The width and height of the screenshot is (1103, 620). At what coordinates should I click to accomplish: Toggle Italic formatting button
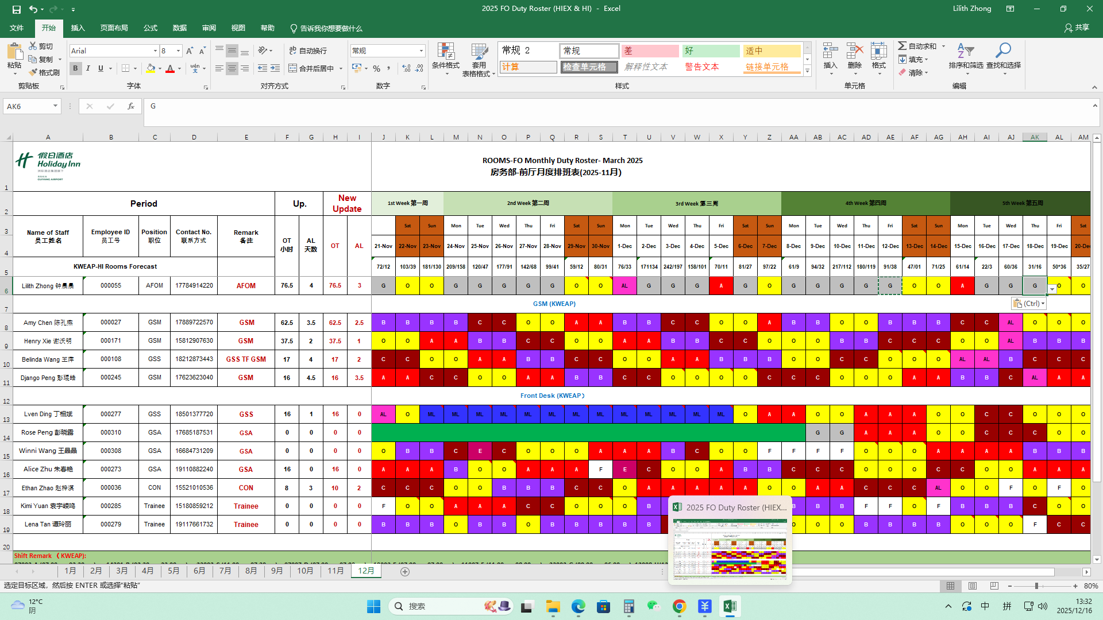pyautogui.click(x=88, y=68)
